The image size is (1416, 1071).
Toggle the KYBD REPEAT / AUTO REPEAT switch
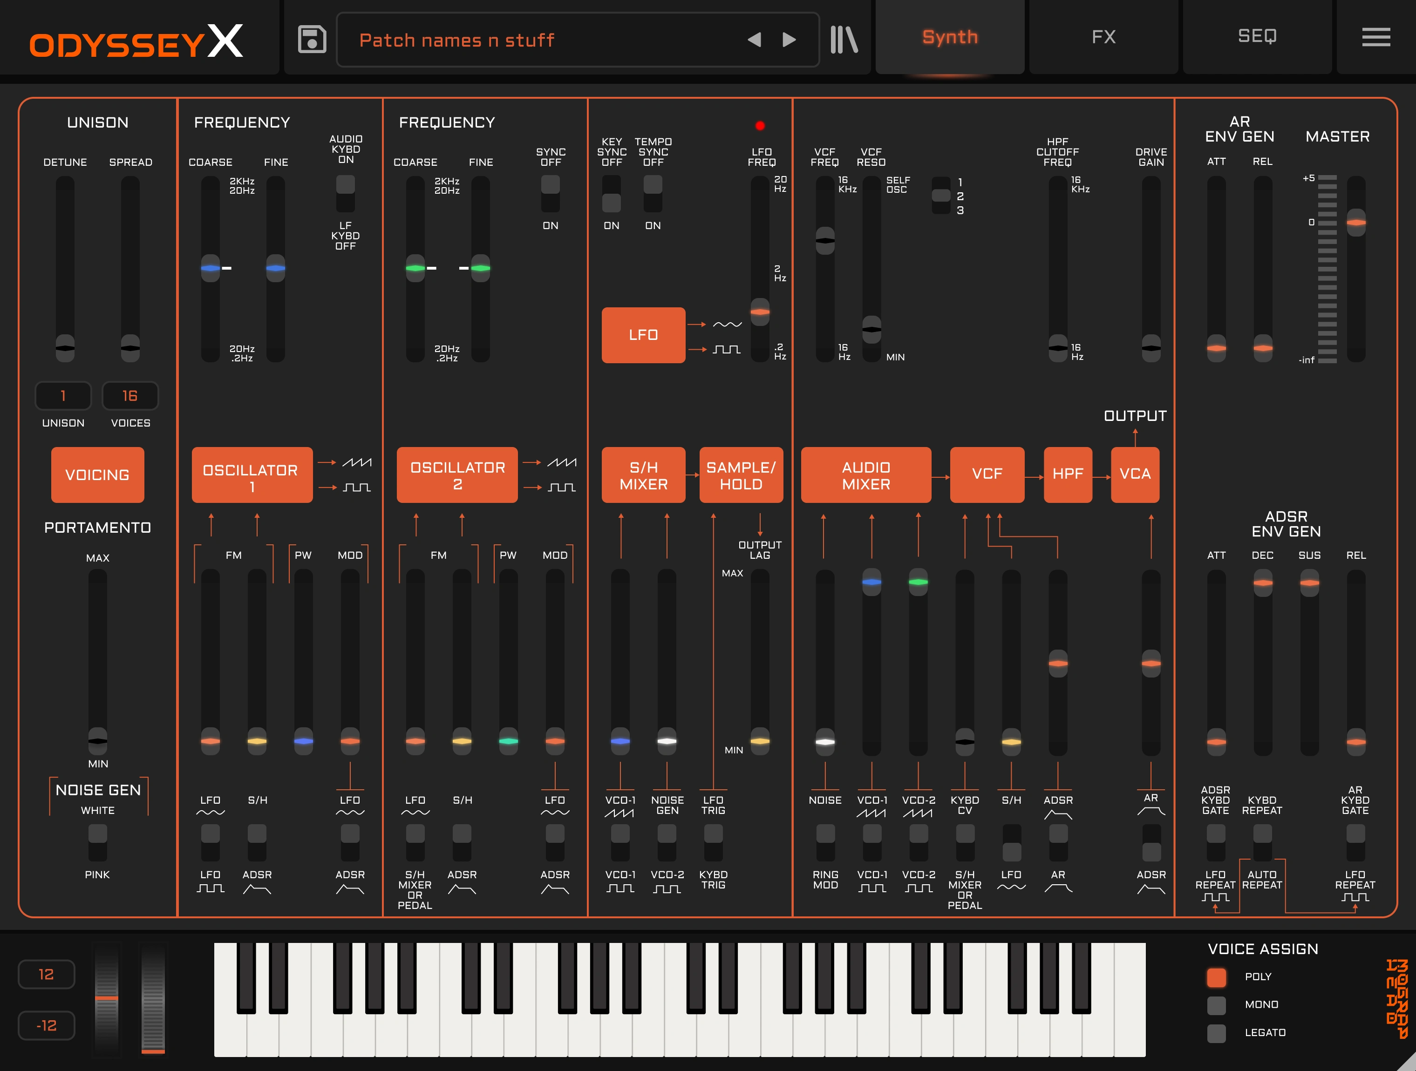pos(1262,842)
